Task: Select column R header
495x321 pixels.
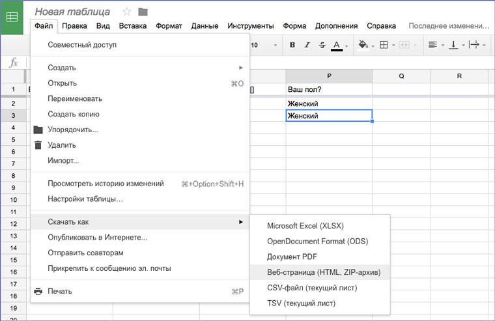Action: 459,76
